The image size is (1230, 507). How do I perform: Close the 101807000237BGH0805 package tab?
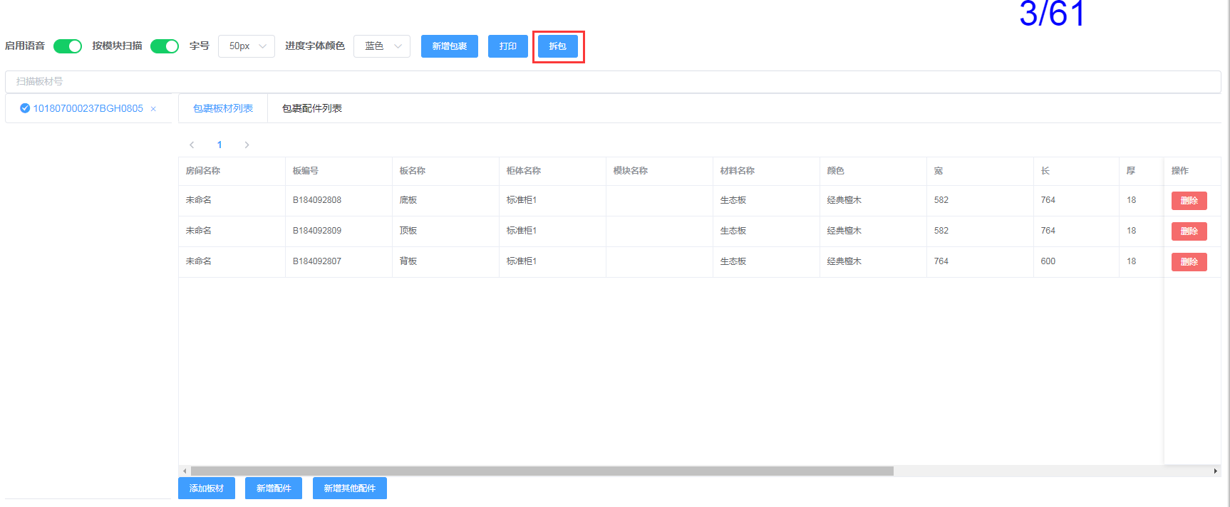pyautogui.click(x=153, y=109)
